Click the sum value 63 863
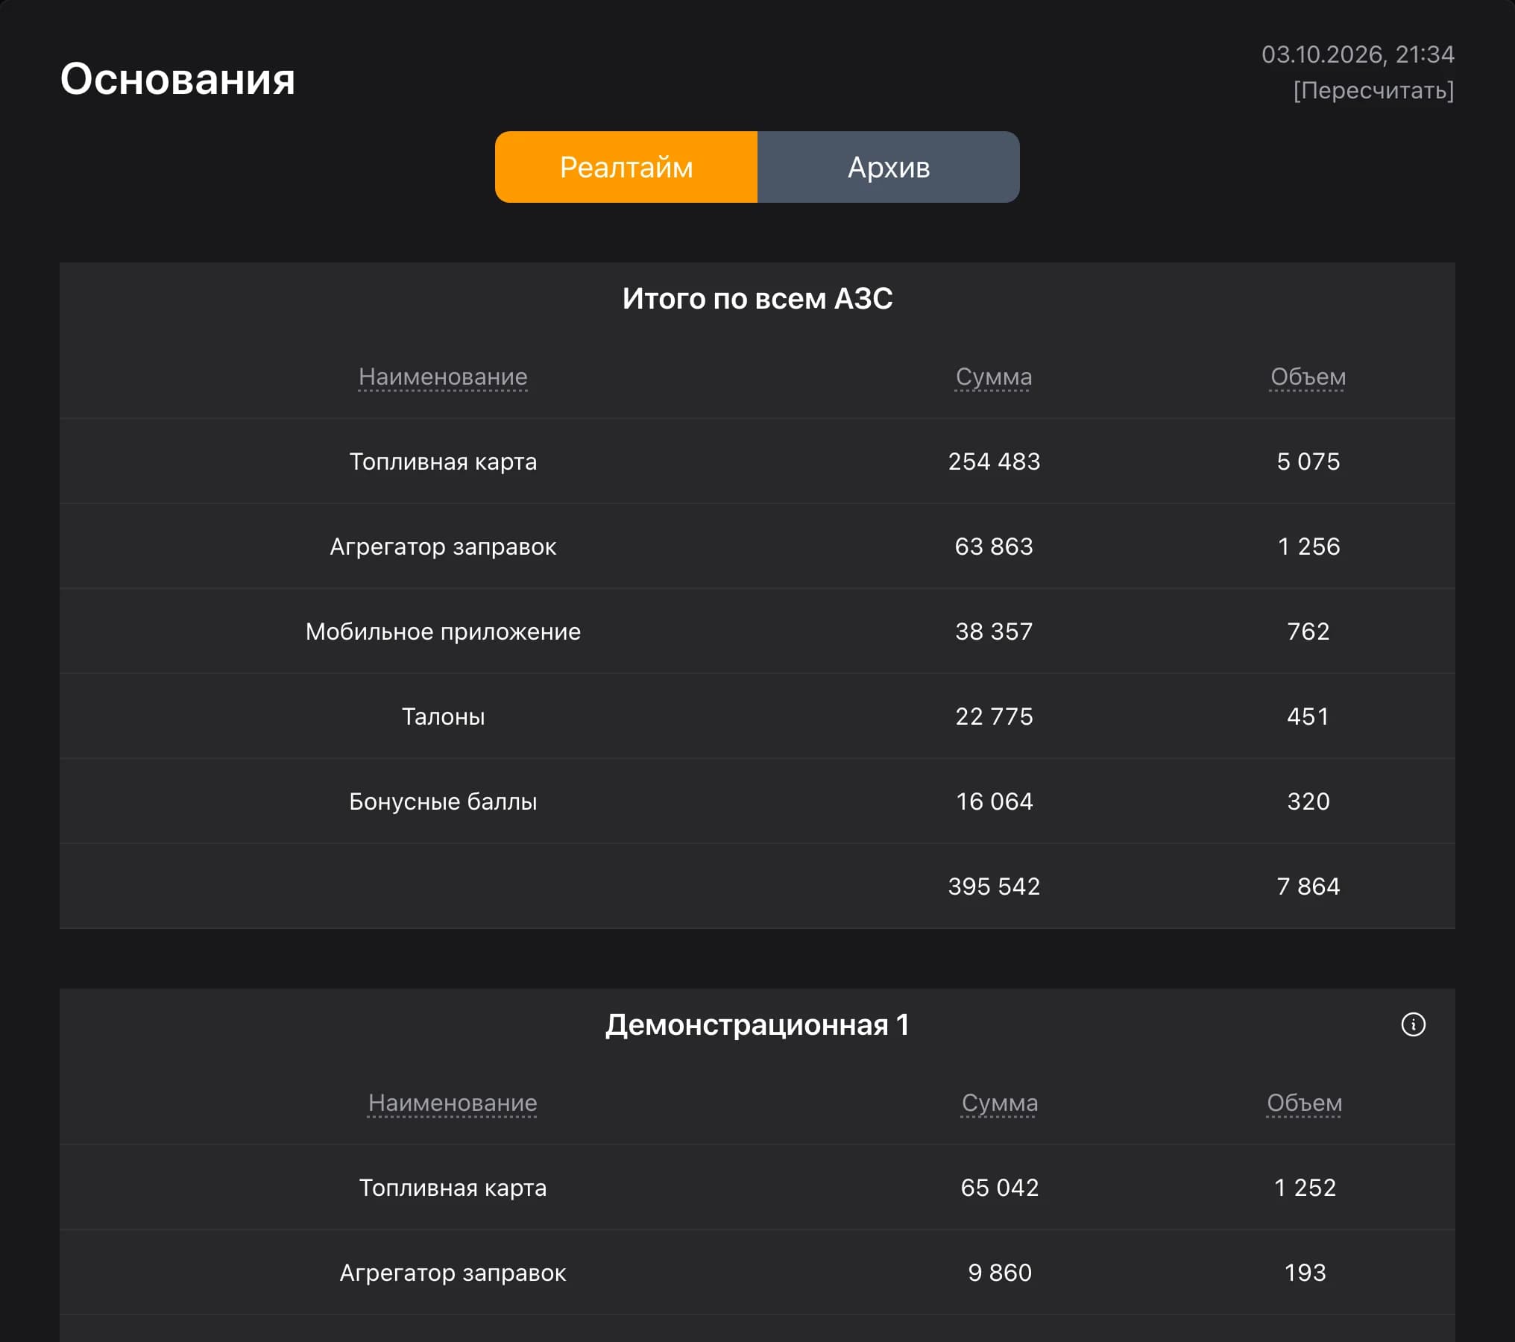Viewport: 1515px width, 1342px height. [x=994, y=546]
